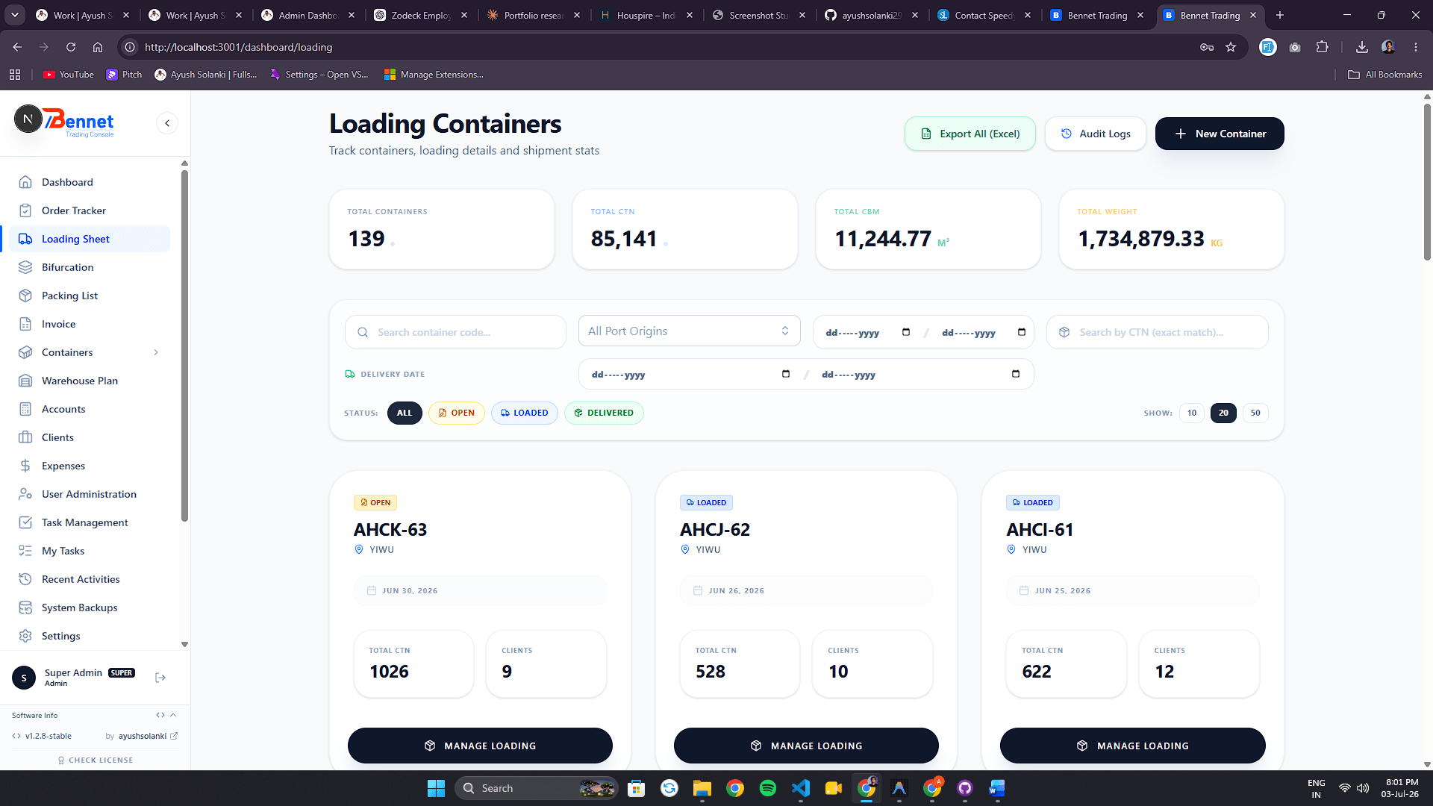The width and height of the screenshot is (1433, 806).
Task: Filter containers by DELIVERED status
Action: click(604, 413)
